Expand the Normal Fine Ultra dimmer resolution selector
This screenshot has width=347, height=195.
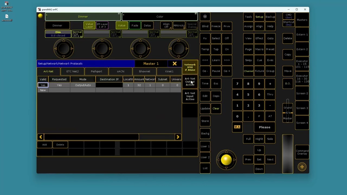click(x=77, y=34)
